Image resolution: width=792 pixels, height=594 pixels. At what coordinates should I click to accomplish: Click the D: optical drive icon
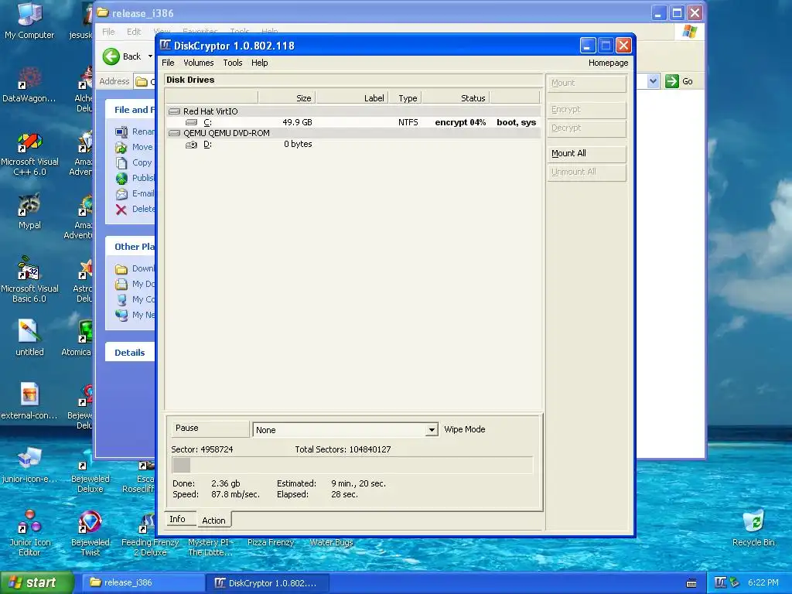tap(192, 145)
